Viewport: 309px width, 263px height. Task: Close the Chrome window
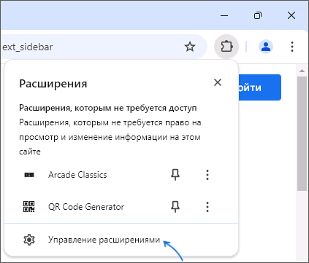tap(291, 15)
